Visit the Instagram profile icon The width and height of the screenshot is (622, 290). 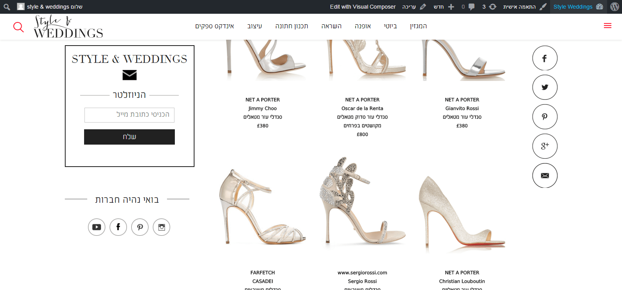click(x=161, y=227)
